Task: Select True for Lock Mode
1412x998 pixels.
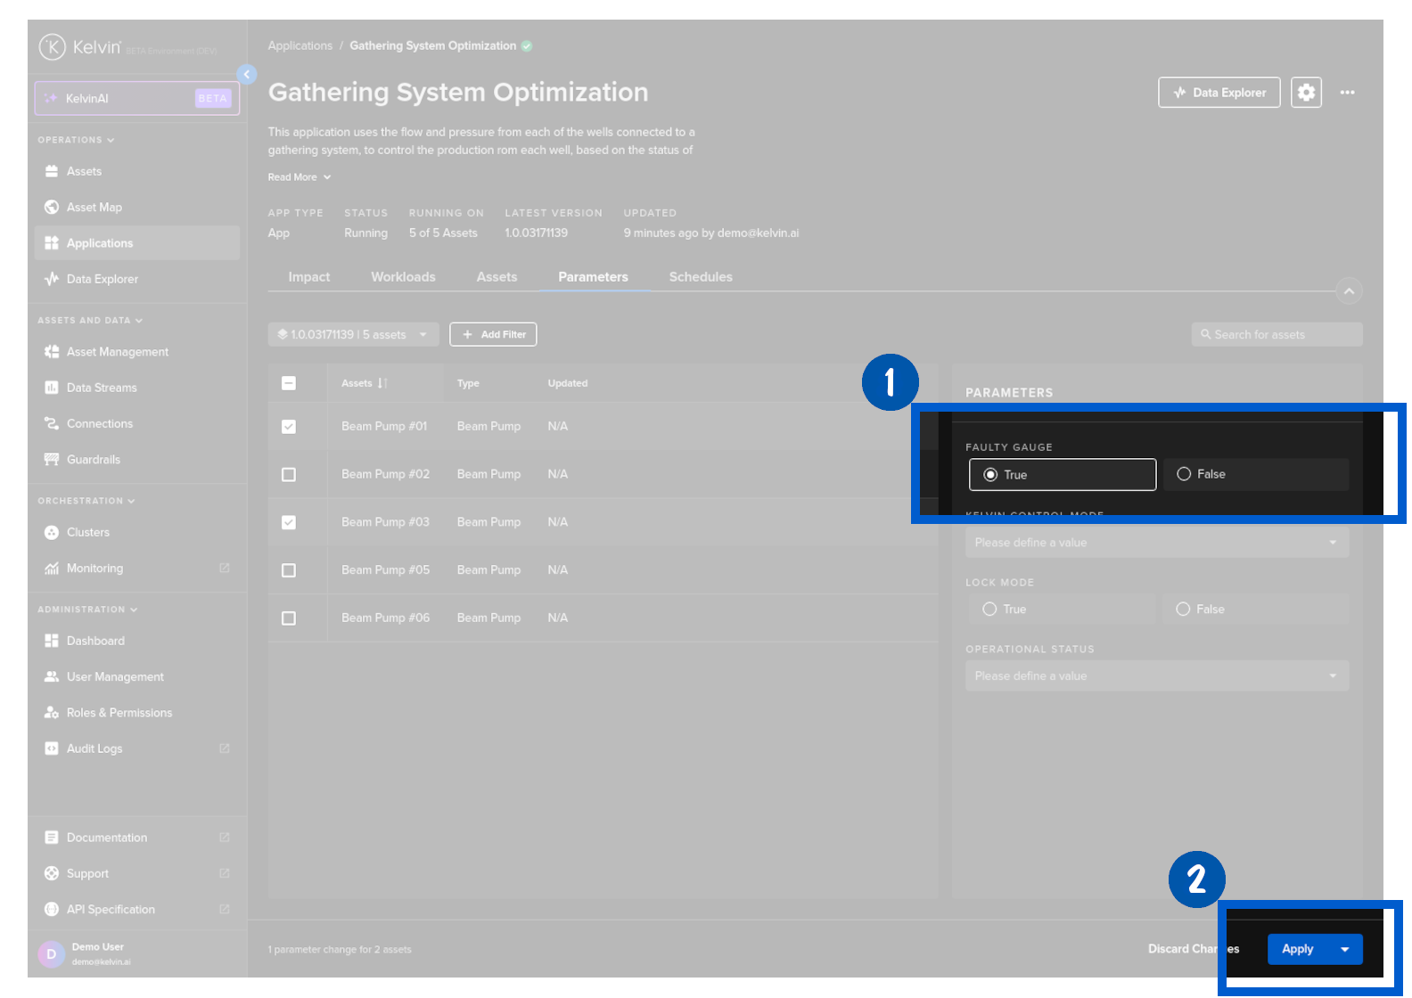Action: pyautogui.click(x=989, y=609)
